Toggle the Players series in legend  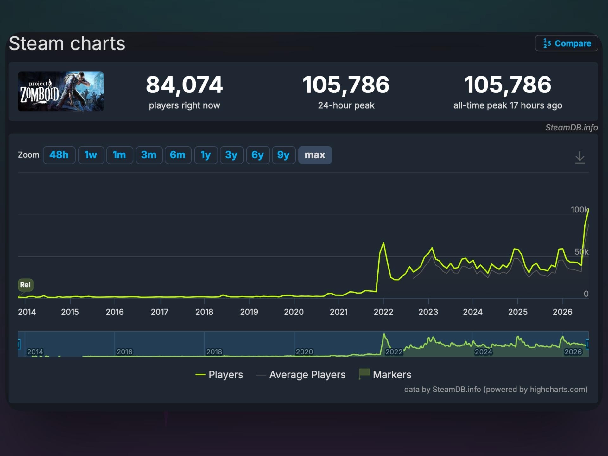(x=219, y=375)
